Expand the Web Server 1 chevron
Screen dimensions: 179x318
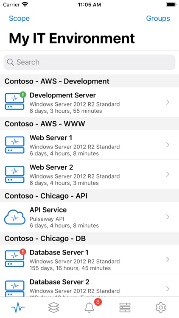pos(168,145)
